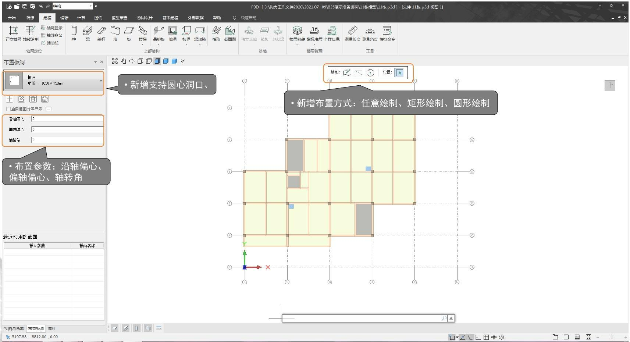
Task: Activate the 测量长度 measure length tool
Action: point(352,33)
